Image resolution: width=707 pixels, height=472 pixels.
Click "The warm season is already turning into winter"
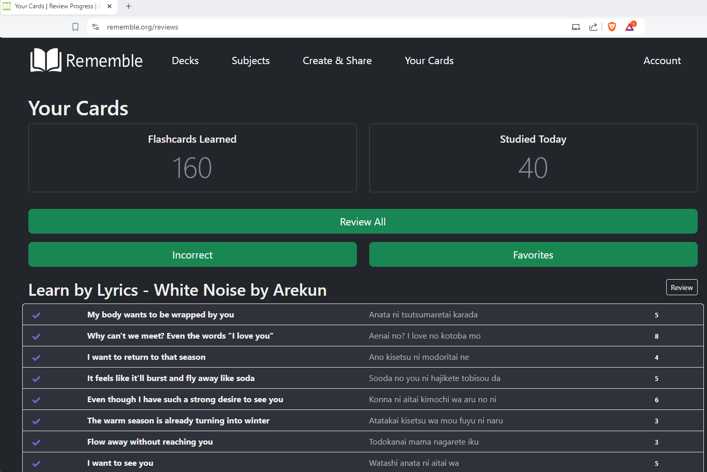click(x=178, y=420)
